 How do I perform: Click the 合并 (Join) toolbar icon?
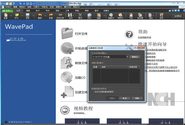click(x=70, y=16)
